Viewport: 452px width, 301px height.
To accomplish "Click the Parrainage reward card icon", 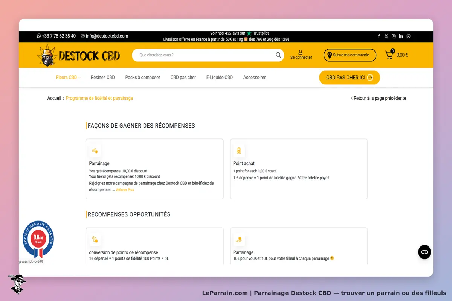I will pyautogui.click(x=95, y=150).
